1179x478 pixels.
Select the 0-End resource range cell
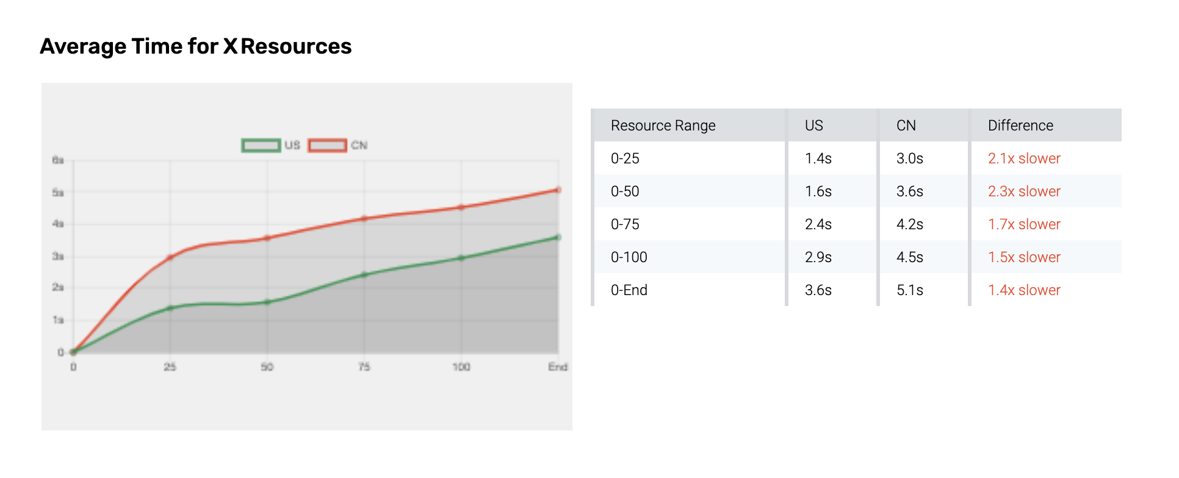629,290
